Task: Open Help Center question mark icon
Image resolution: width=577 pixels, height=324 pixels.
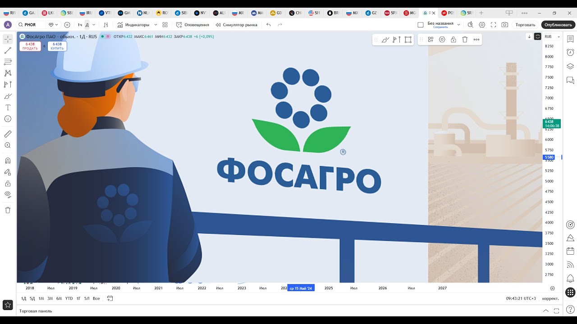Action: pyautogui.click(x=570, y=309)
